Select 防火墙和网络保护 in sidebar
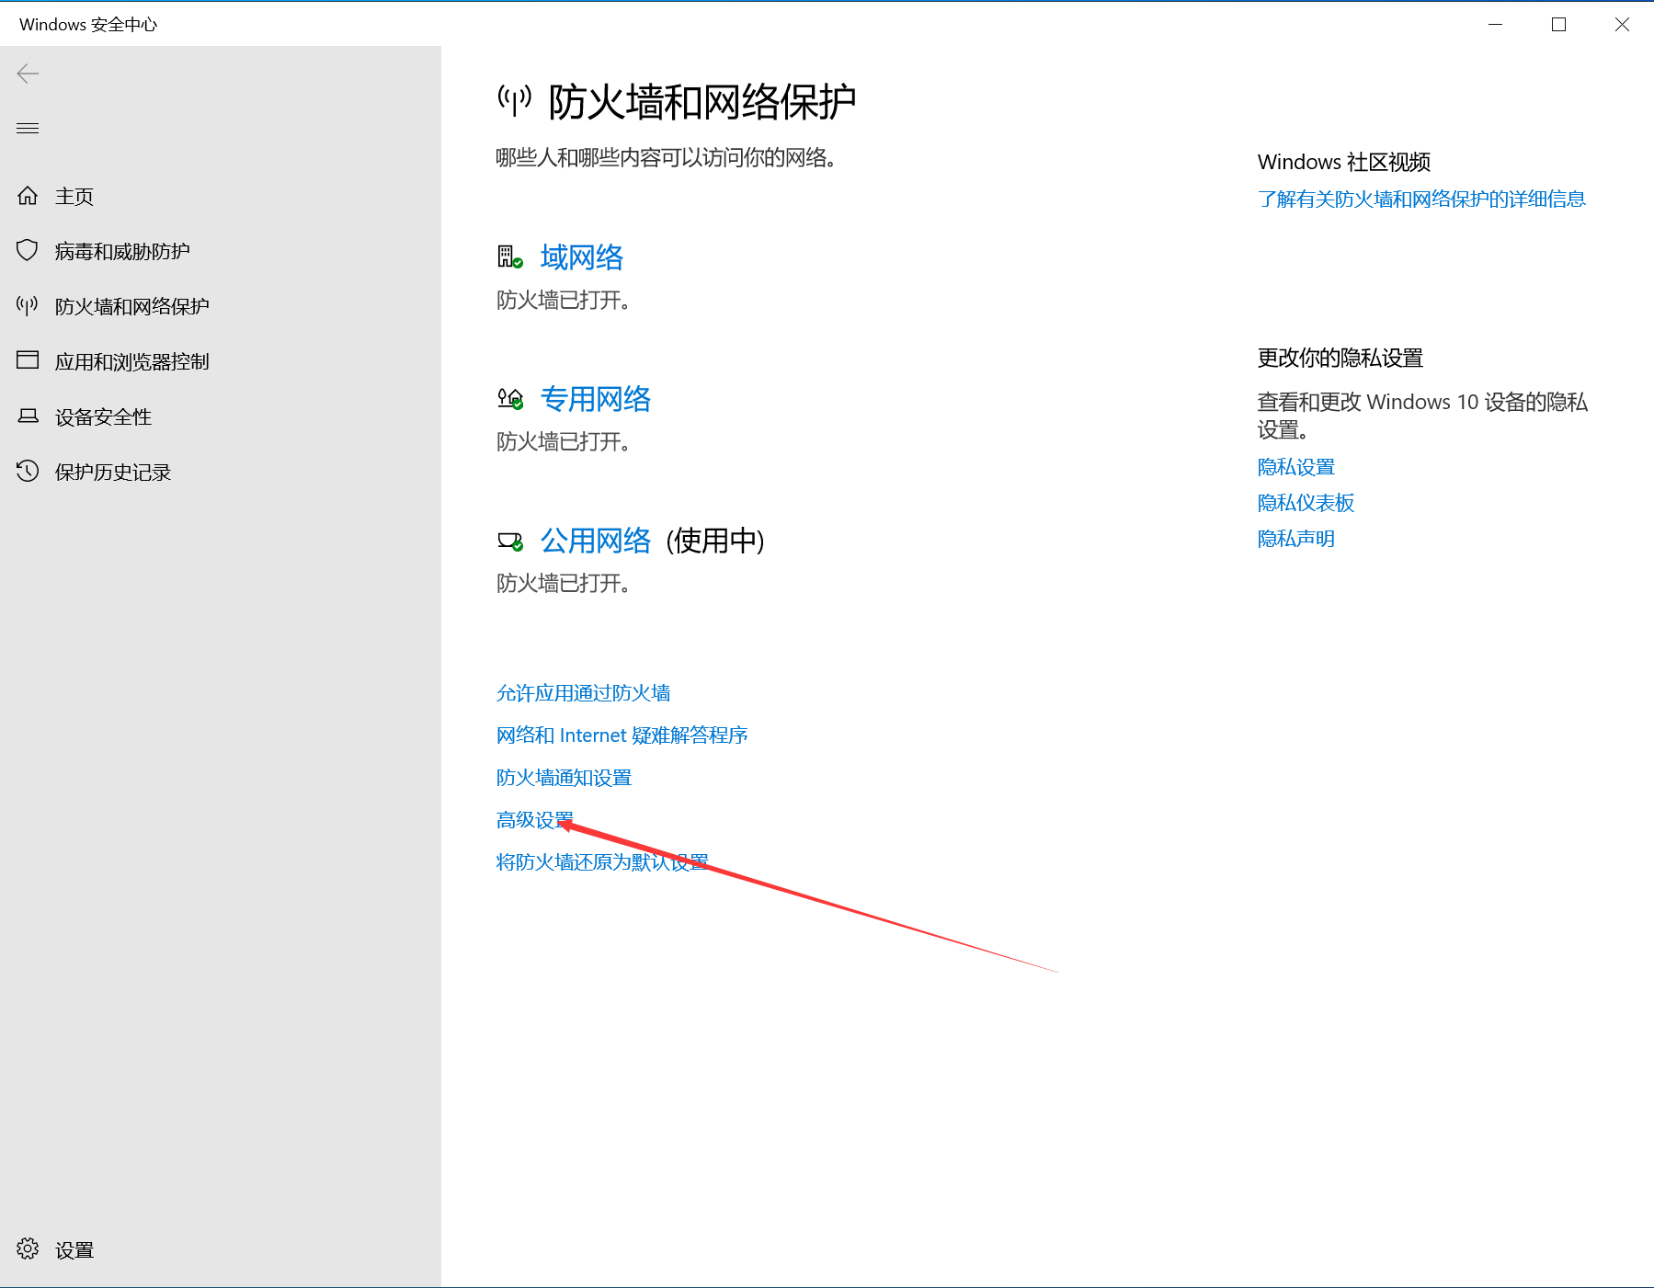This screenshot has height=1288, width=1654. point(132,307)
